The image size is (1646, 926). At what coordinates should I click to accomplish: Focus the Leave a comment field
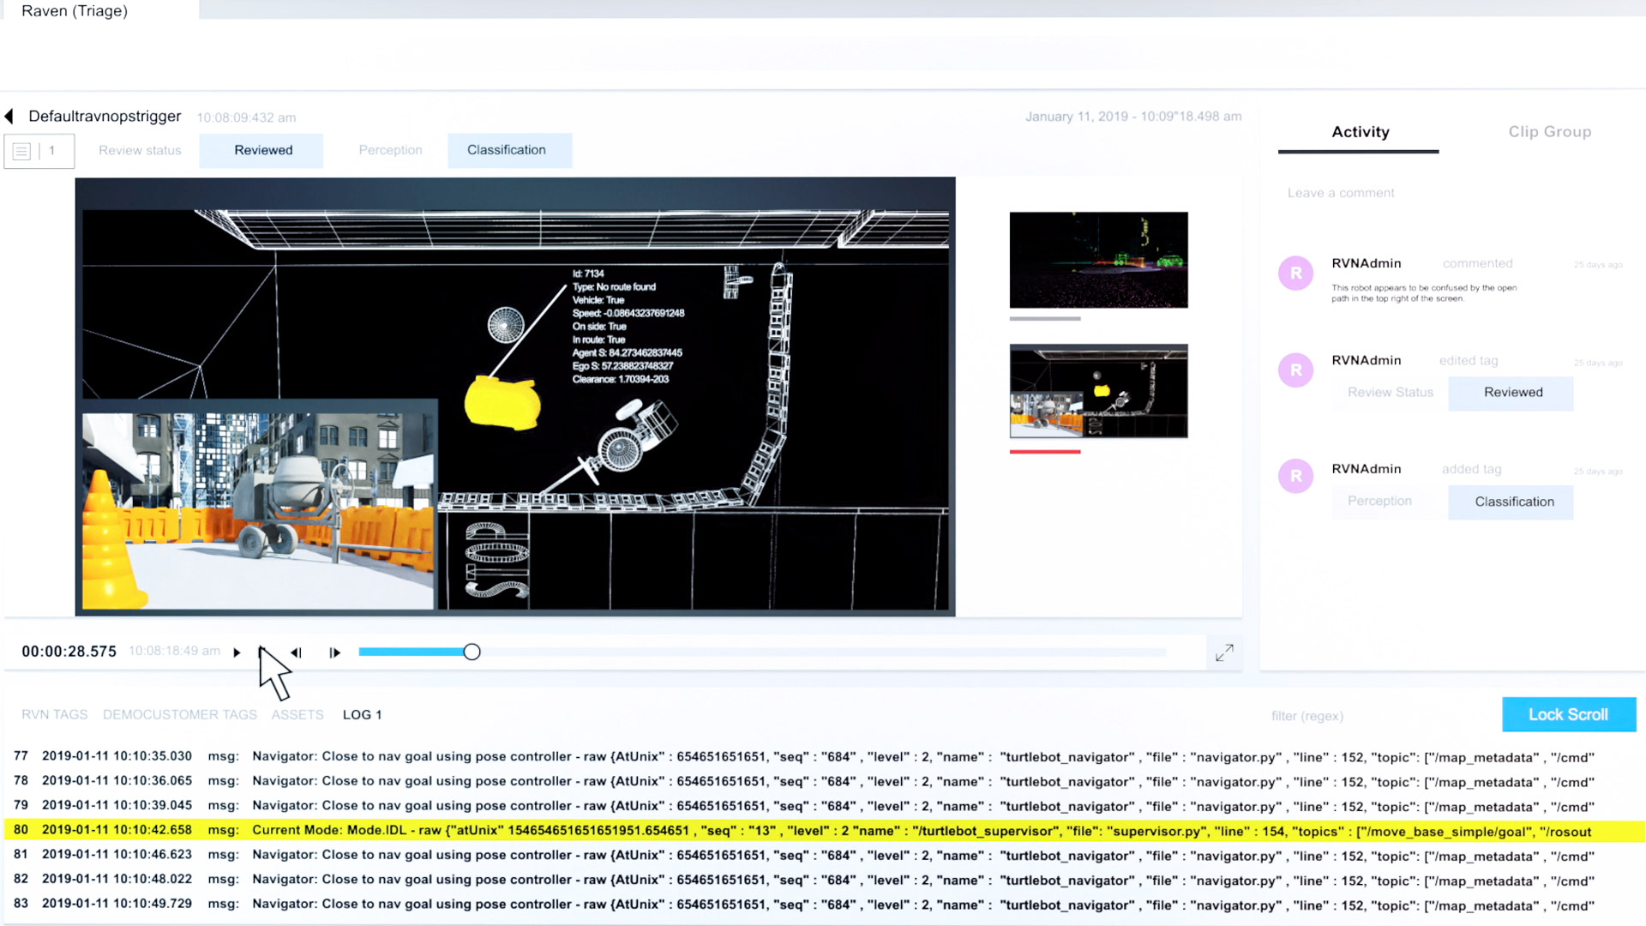[x=1341, y=193]
